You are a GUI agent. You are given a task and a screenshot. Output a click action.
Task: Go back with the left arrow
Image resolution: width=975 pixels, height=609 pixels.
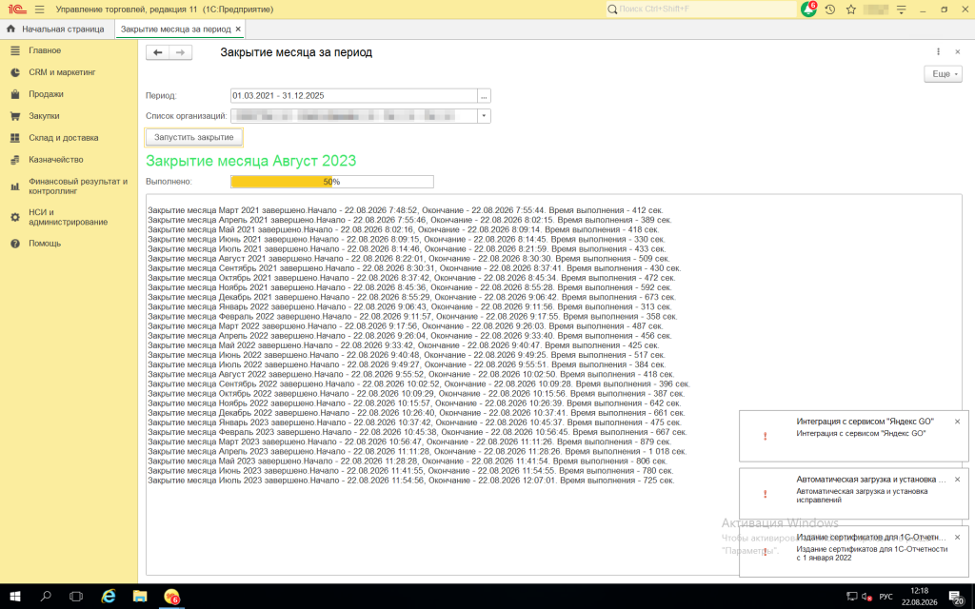[157, 53]
